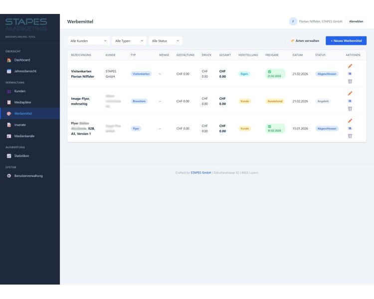The height and width of the screenshot is (299, 374).
Task: Click the Neues Werbemittel button
Action: click(x=346, y=41)
